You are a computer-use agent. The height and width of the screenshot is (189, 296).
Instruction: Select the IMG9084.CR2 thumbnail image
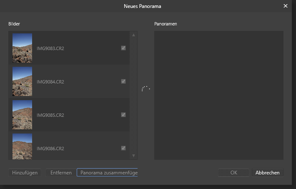22,81
